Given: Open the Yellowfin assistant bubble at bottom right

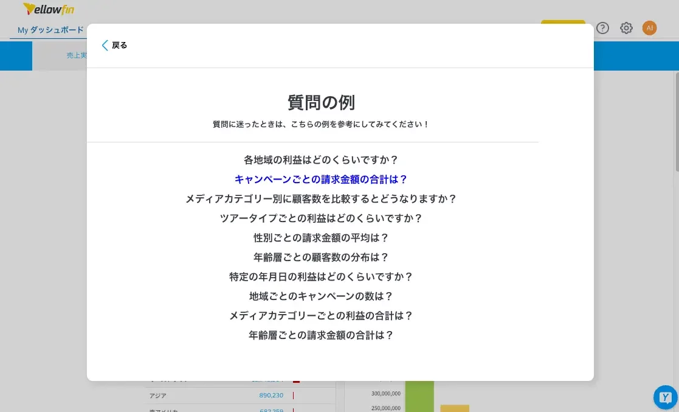Looking at the screenshot, I should tap(664, 397).
